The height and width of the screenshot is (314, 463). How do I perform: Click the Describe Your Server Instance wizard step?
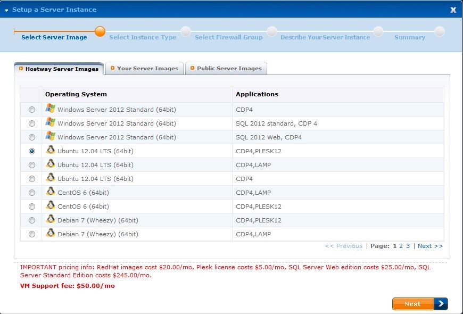[x=325, y=37]
